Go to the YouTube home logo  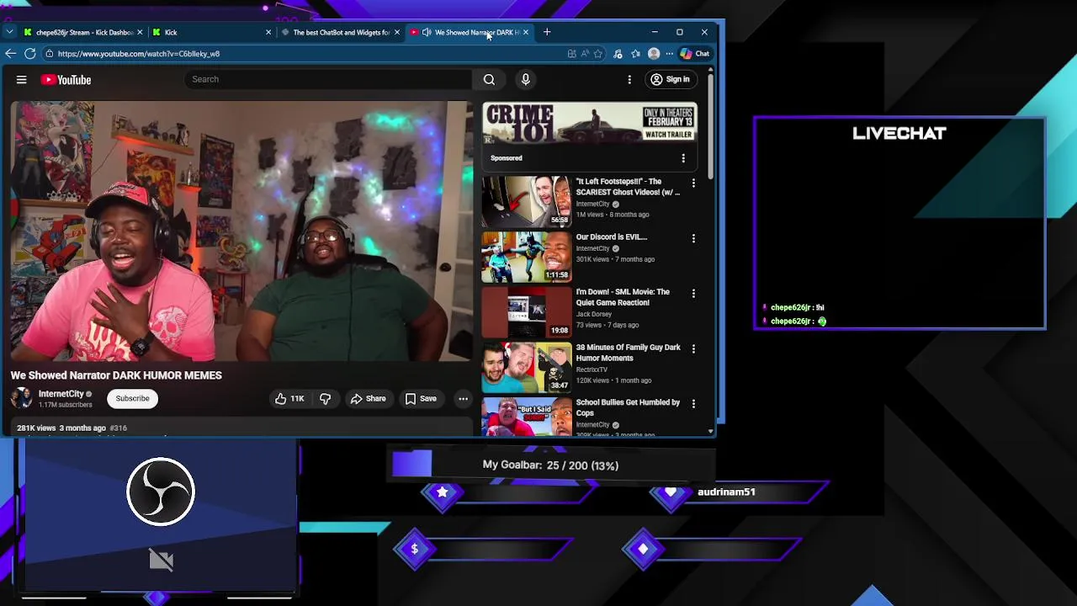click(x=66, y=80)
